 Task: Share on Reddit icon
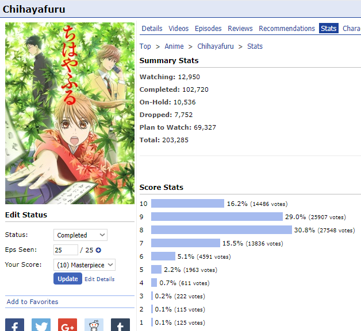coord(94,325)
